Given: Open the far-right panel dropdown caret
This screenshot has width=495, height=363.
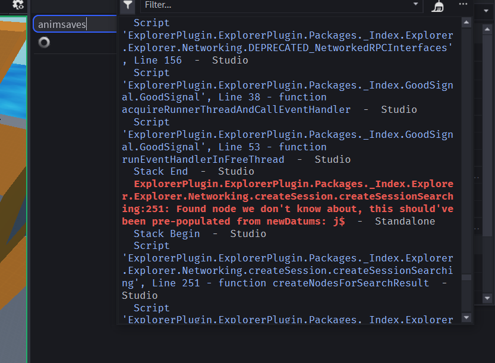Looking at the screenshot, I should tap(486, 11).
